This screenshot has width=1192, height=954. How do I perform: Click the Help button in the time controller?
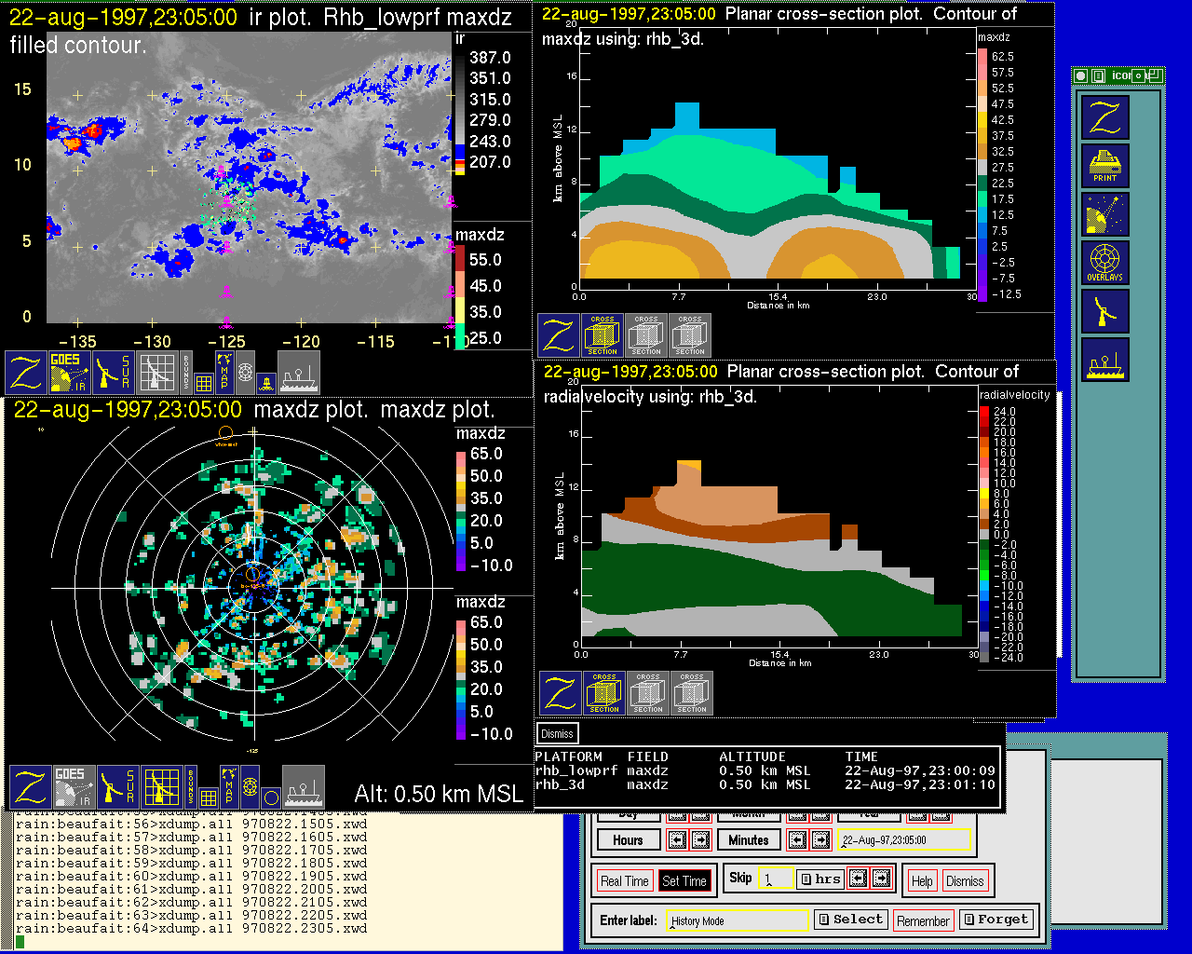coord(922,881)
